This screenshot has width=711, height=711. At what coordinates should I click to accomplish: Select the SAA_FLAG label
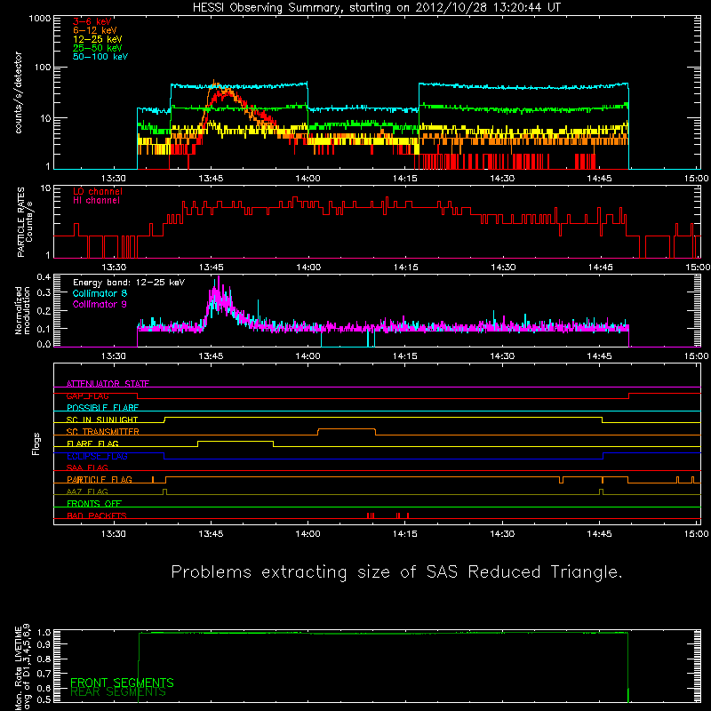point(87,467)
